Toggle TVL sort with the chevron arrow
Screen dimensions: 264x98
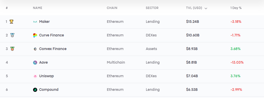pyautogui.click(x=206, y=8)
